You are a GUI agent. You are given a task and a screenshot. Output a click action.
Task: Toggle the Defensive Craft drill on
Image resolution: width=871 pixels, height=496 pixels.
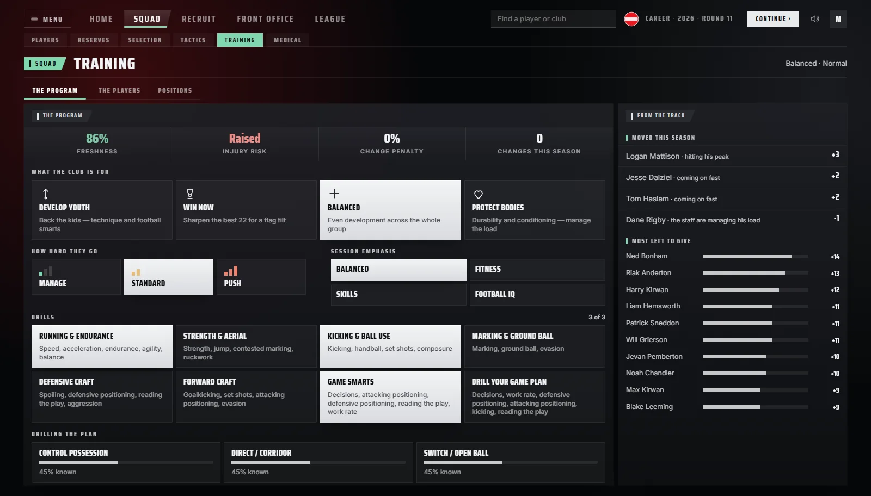[102, 396]
